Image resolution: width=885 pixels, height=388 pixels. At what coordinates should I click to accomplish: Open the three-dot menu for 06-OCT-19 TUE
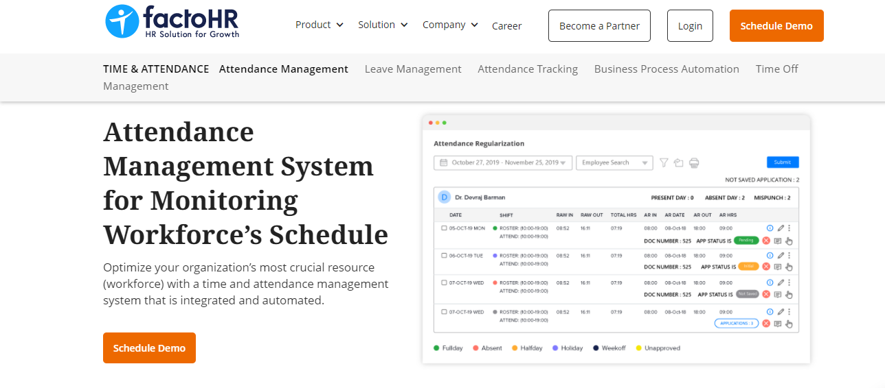point(789,255)
